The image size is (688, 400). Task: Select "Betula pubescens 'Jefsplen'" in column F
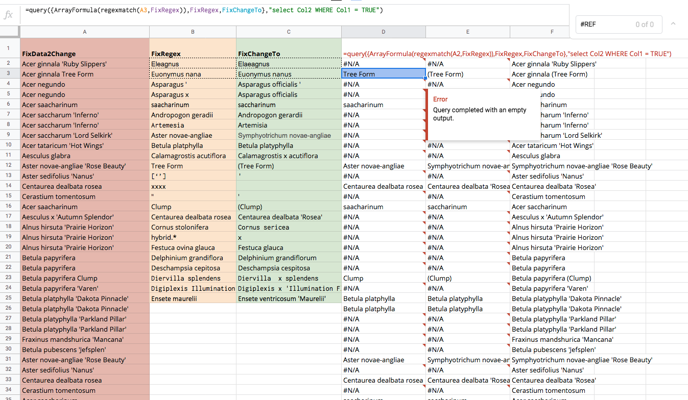click(x=552, y=349)
